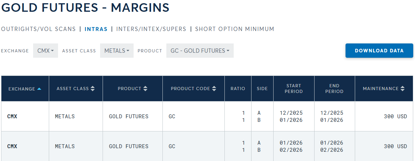
Task: Open the Metals asset class dropdown
Action: pyautogui.click(x=116, y=51)
